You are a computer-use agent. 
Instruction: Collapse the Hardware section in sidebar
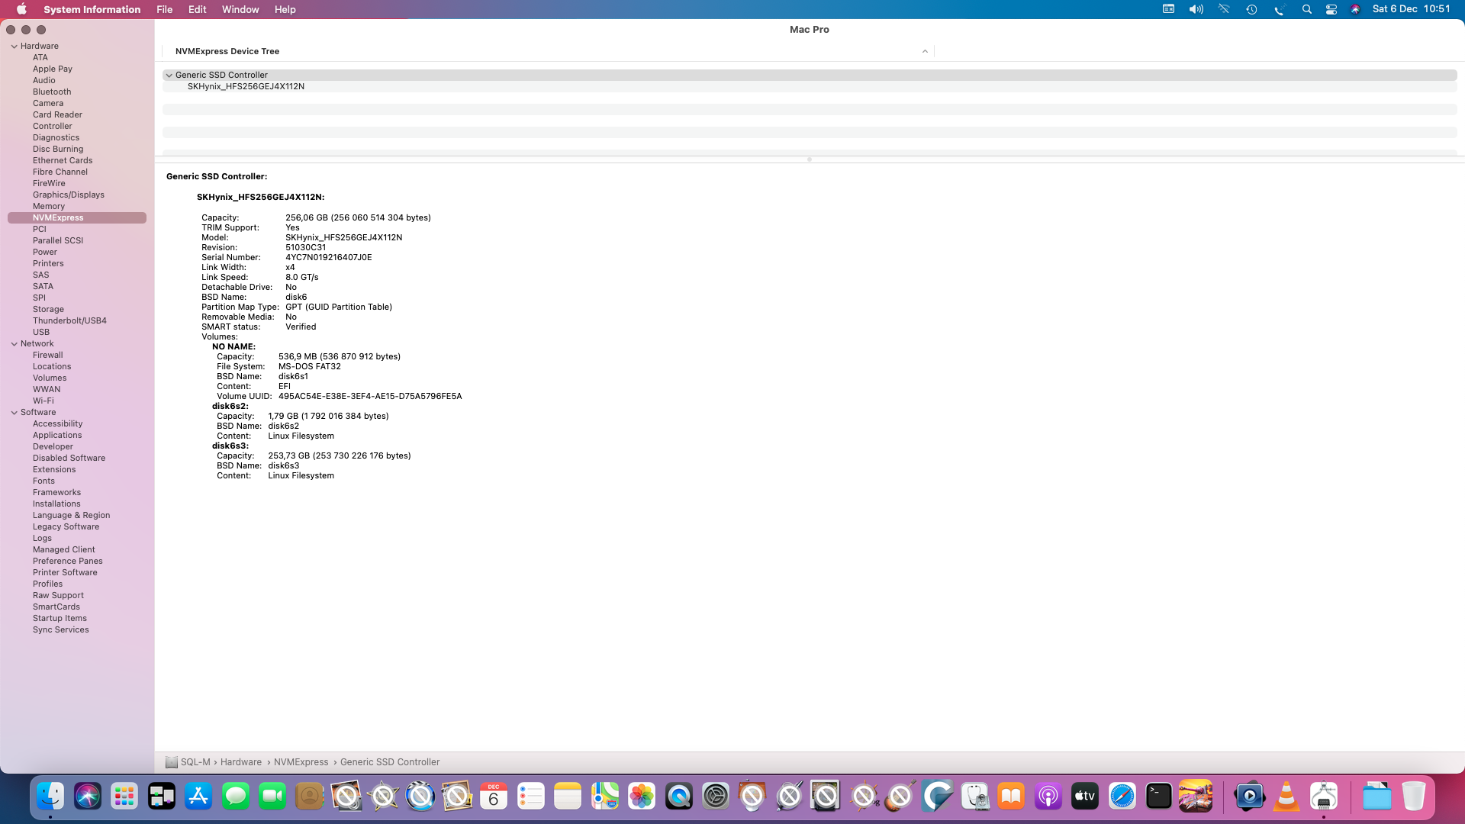14,46
